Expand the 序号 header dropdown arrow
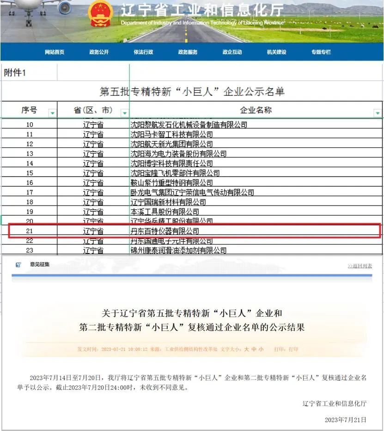Screen dimensions: 384x431 pos(52,114)
